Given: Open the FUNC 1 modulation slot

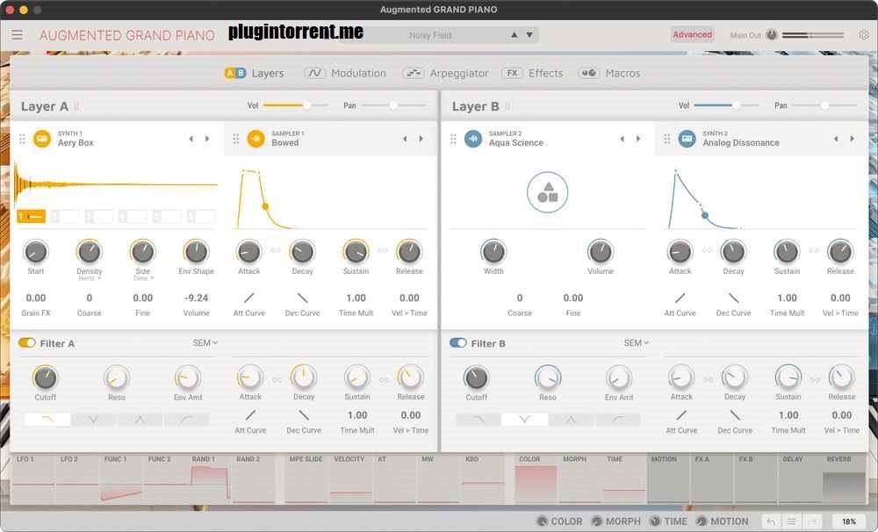Looking at the screenshot, I should click(x=121, y=478).
